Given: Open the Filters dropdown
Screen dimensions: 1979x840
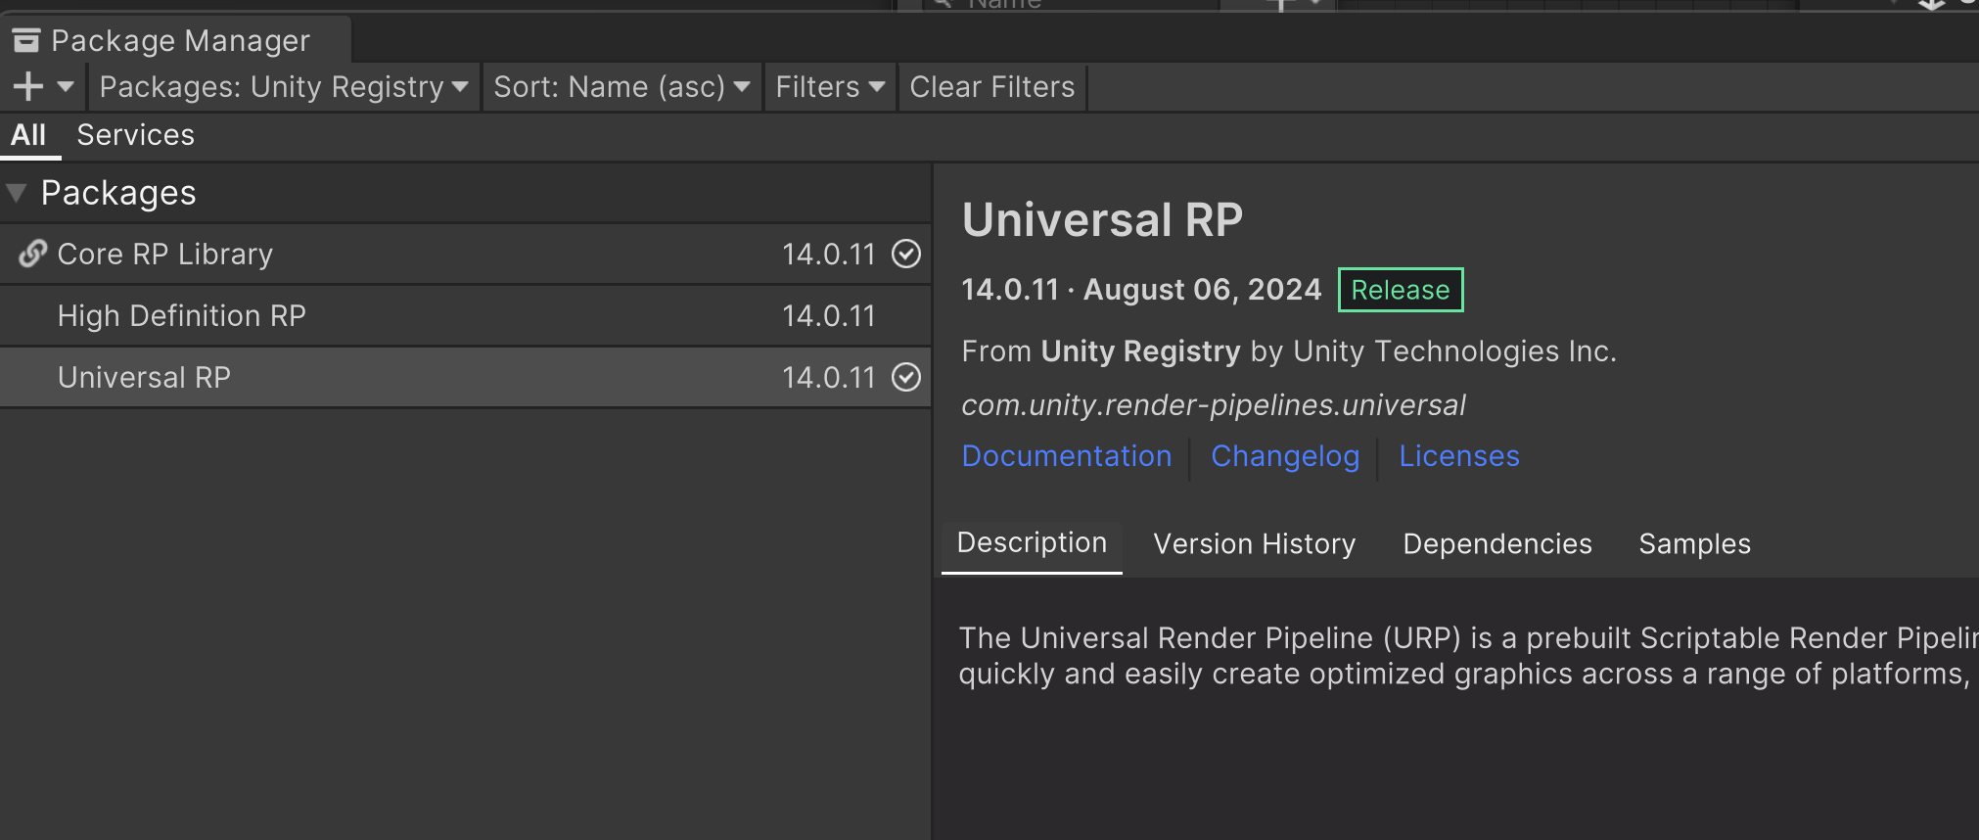Looking at the screenshot, I should click(830, 87).
